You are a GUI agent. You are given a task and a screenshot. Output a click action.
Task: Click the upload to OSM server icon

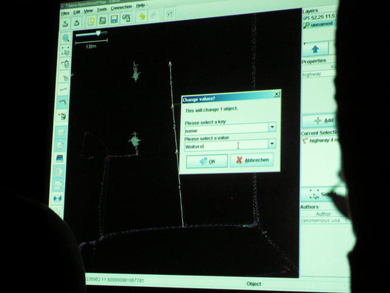click(77, 23)
